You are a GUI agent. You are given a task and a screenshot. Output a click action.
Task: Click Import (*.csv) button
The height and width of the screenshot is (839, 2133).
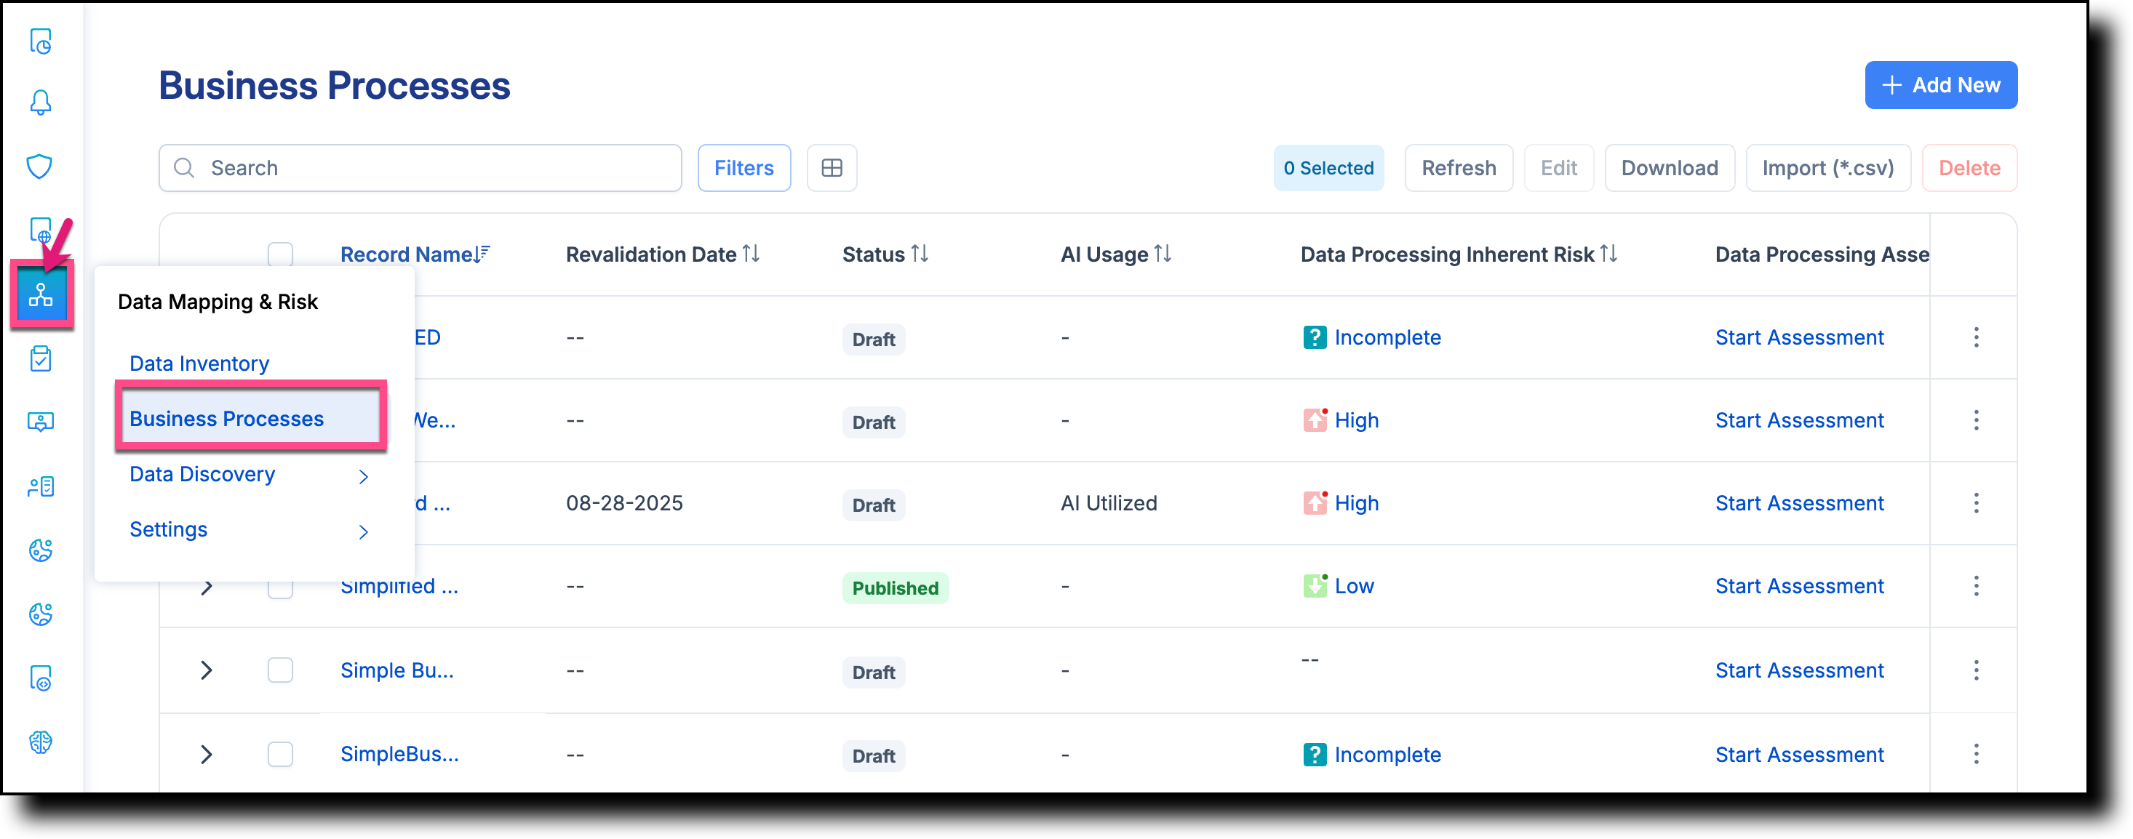point(1827,168)
